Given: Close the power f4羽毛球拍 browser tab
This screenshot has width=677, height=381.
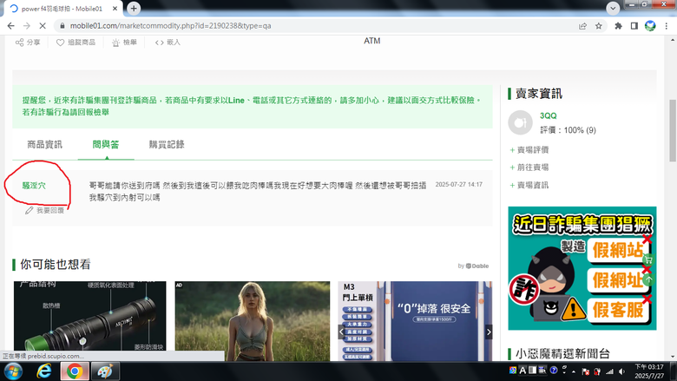Looking at the screenshot, I should [115, 9].
